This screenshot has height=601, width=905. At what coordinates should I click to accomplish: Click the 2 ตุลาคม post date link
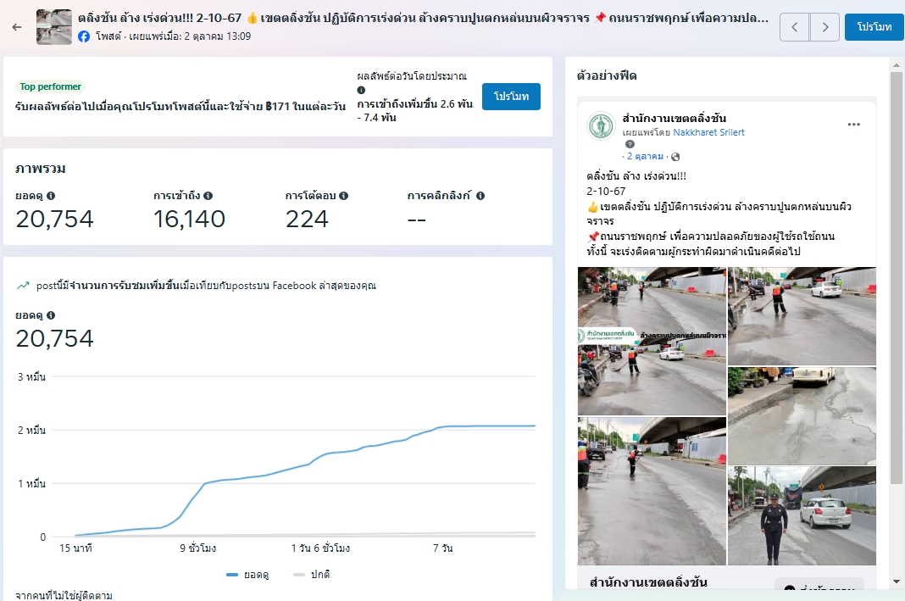click(x=646, y=157)
